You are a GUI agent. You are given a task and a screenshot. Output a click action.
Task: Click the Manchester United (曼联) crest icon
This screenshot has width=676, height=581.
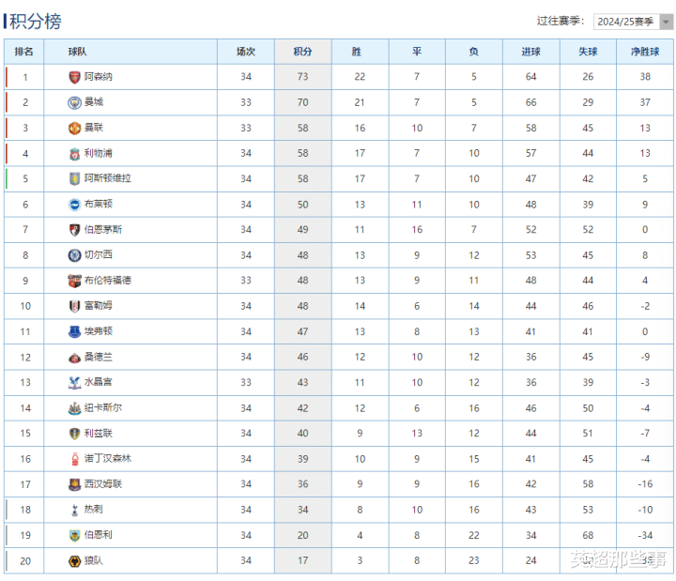tap(75, 128)
